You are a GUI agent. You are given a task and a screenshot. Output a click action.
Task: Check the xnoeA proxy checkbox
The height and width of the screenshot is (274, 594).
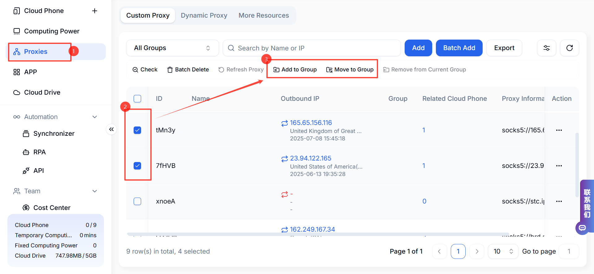click(x=137, y=201)
